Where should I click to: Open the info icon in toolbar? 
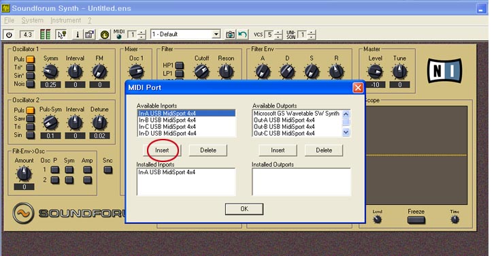78,35
